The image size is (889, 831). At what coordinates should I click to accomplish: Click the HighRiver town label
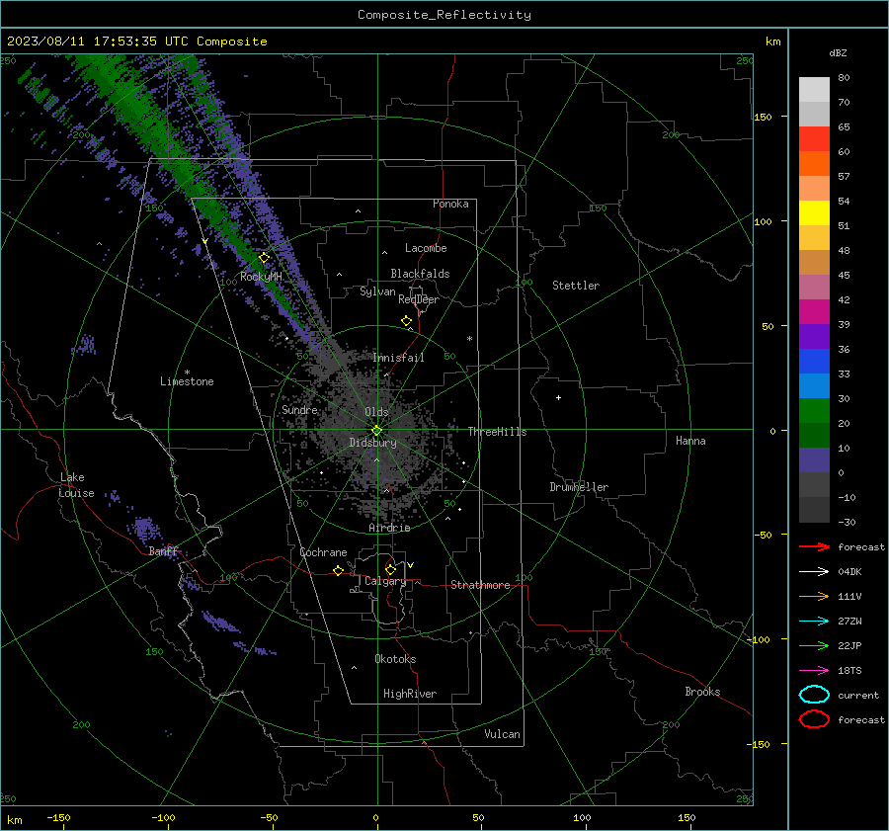410,694
